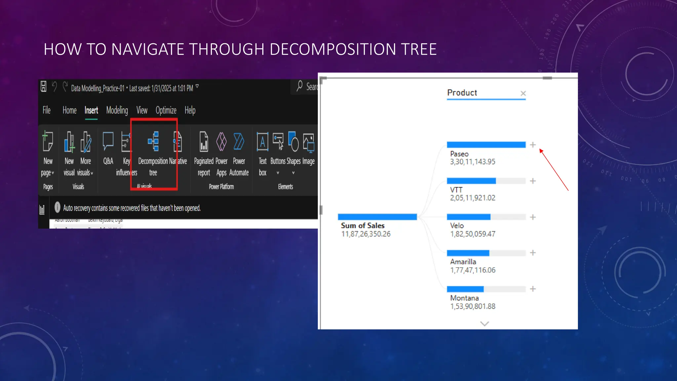Insert a New visual
Viewport: 677px width, 381px height.
pyautogui.click(x=69, y=154)
